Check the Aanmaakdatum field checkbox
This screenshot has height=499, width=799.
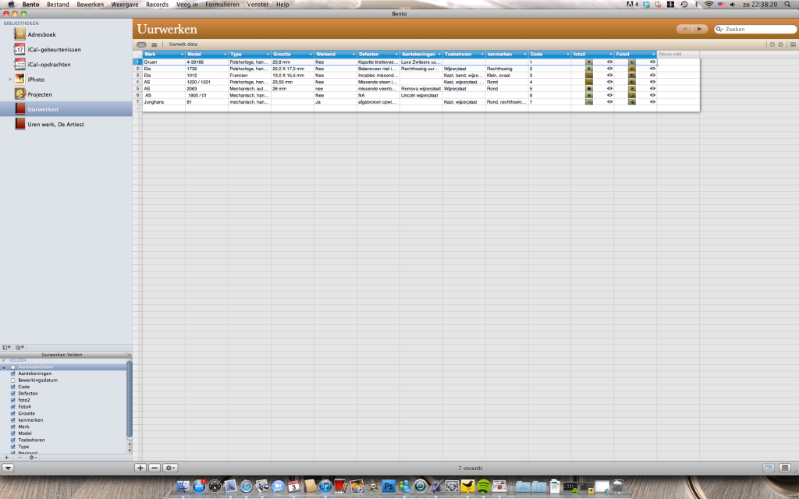(13, 367)
